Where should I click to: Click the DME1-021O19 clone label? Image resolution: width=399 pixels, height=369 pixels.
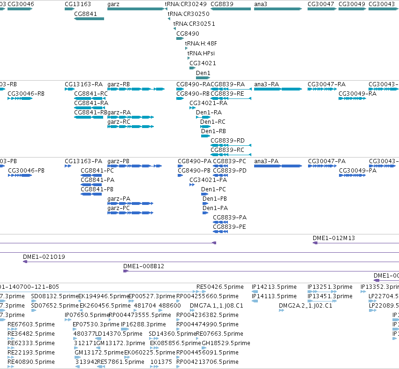[x=44, y=257]
